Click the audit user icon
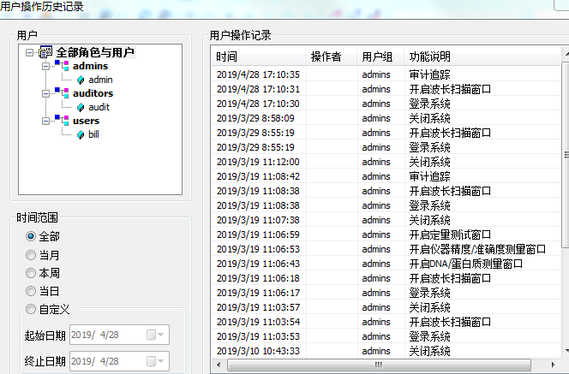 pos(81,107)
